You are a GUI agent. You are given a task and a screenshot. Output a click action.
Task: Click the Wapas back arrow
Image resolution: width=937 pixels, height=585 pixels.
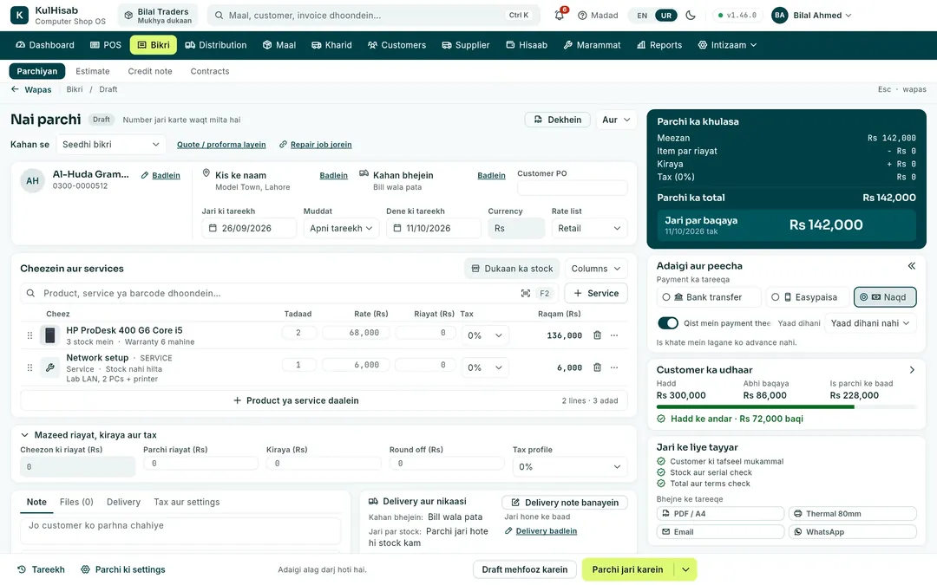[x=15, y=89]
